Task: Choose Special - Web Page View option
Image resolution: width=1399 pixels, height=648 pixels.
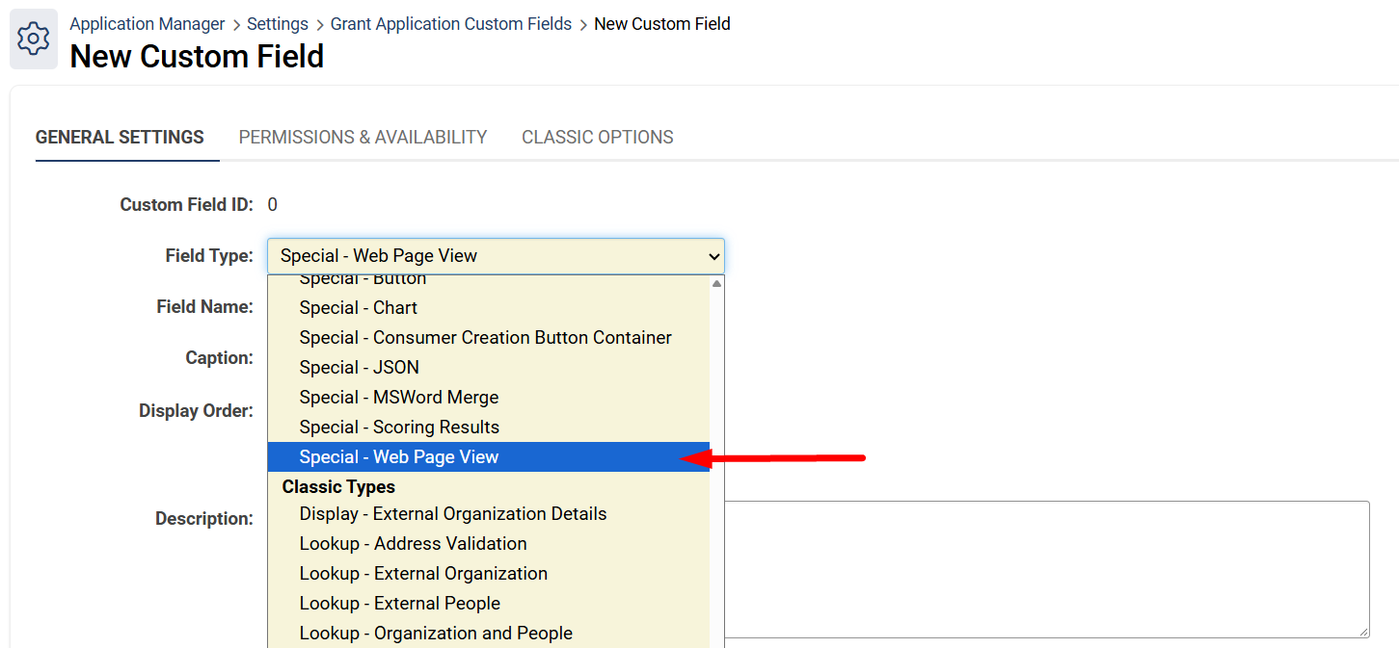Action: pos(489,457)
